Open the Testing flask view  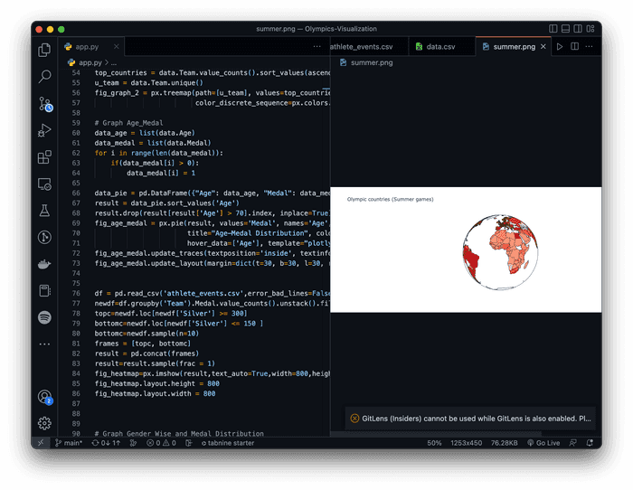[44, 211]
